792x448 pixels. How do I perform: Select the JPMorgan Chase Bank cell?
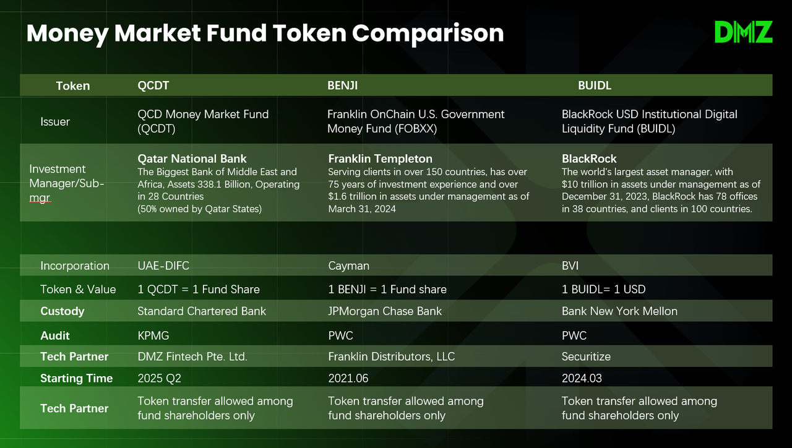[385, 311]
